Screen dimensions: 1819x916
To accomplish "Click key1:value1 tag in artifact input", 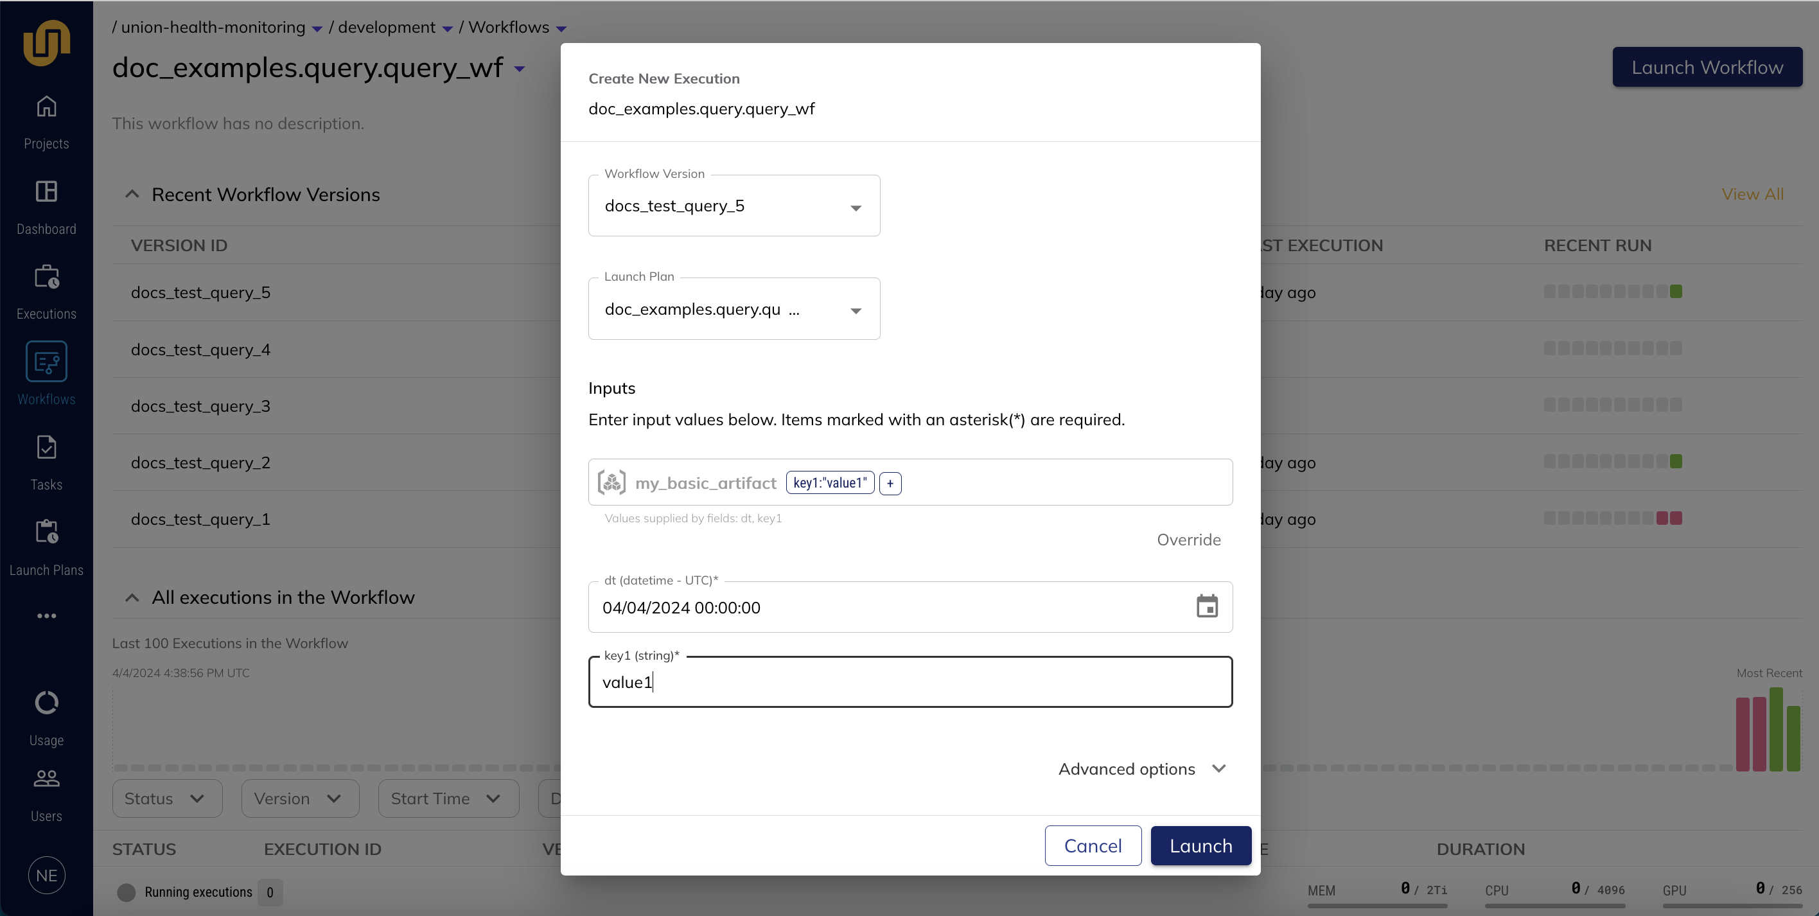I will (x=829, y=482).
